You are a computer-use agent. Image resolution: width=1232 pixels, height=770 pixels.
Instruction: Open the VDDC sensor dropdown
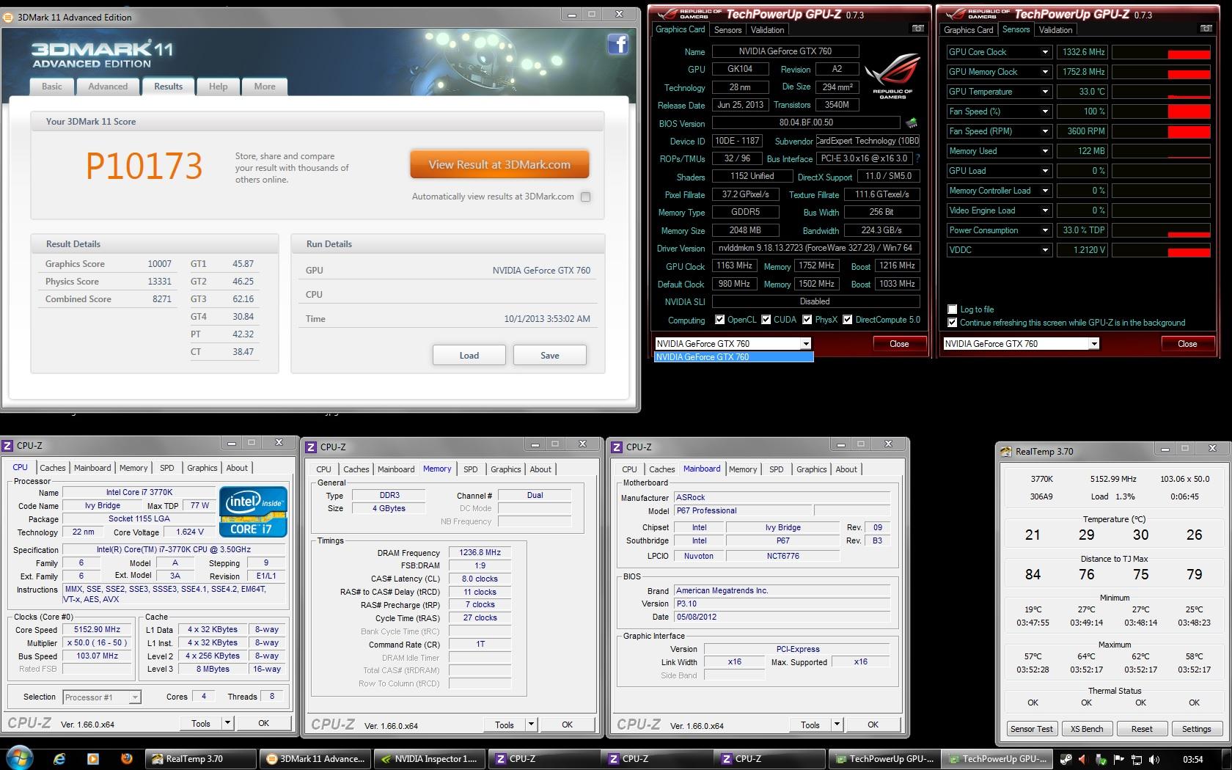[x=1046, y=250]
